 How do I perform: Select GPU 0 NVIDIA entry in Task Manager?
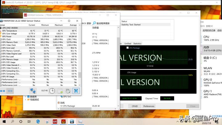click(211, 82)
